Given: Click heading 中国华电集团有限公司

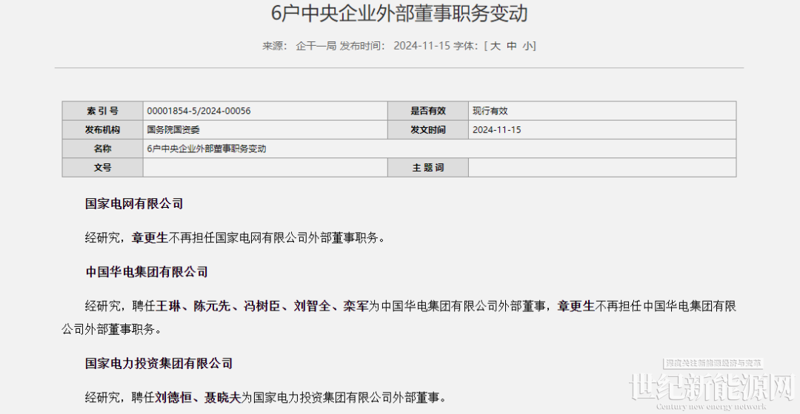Looking at the screenshot, I should (147, 272).
